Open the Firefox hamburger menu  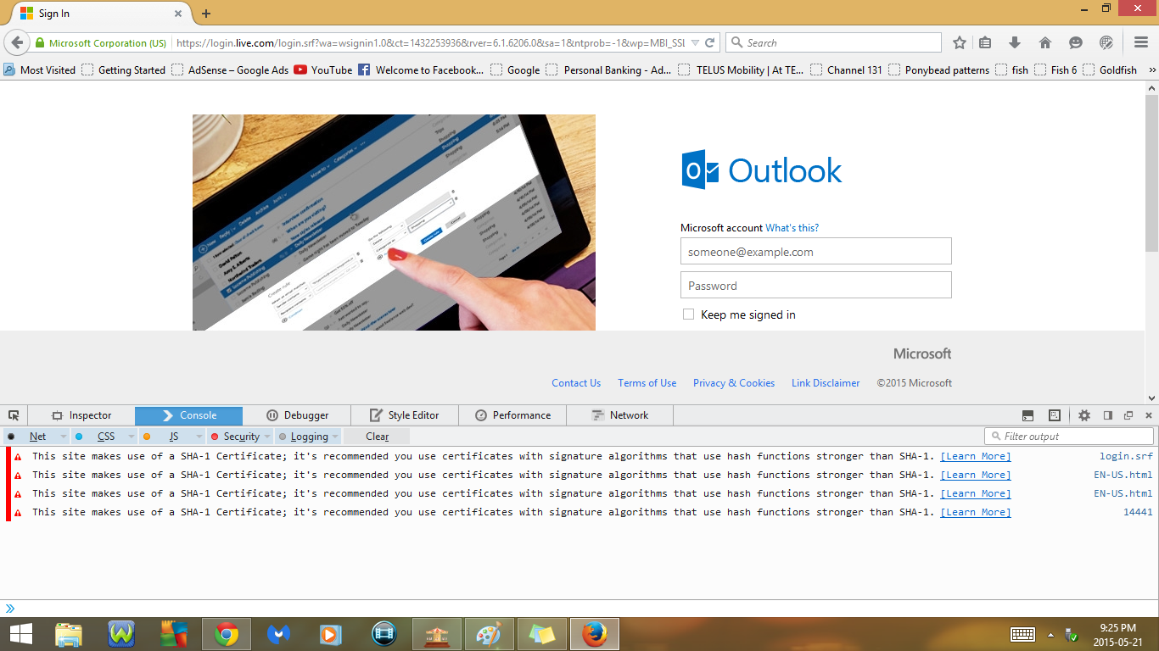tap(1141, 42)
